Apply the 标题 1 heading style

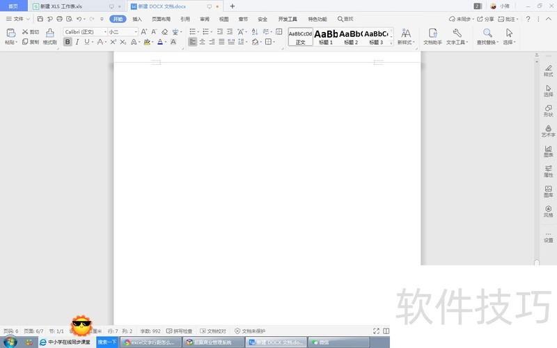pos(326,36)
